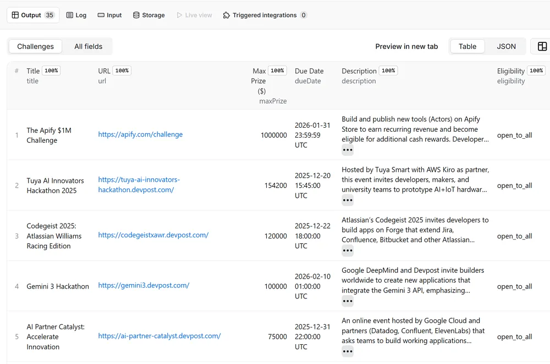Screen dimensions: 550x364
Task: Expand the AI Partner Catalyst description
Action: (x=348, y=352)
